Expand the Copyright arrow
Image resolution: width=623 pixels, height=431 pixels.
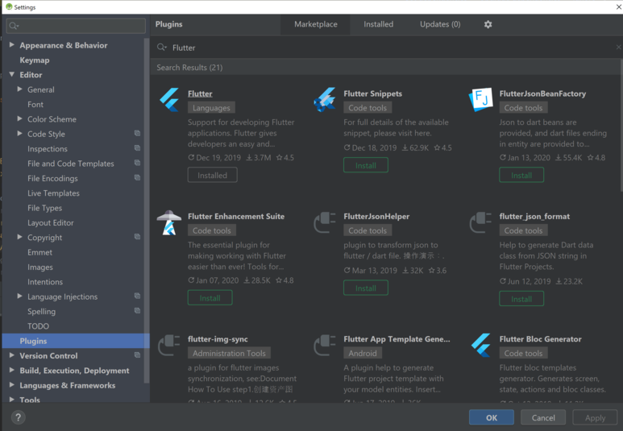tap(20, 237)
